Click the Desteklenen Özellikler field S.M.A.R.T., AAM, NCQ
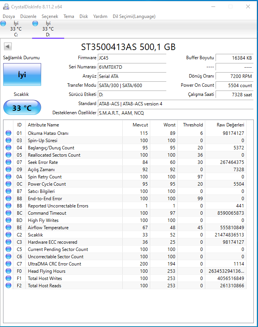This screenshot has height=327, width=258. (x=175, y=113)
